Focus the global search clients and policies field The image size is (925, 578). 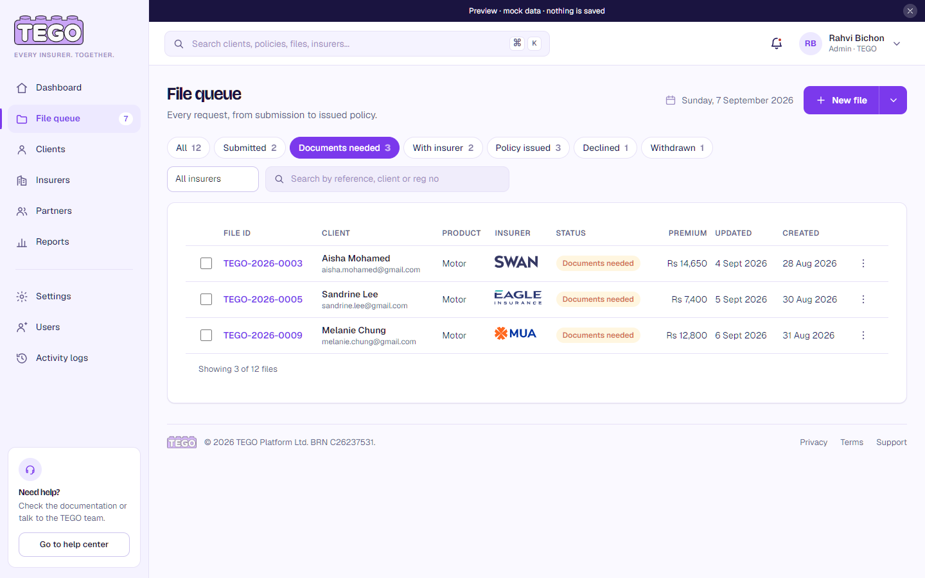click(x=357, y=44)
